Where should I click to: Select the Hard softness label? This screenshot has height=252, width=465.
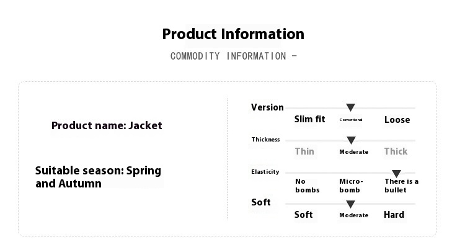coord(394,215)
